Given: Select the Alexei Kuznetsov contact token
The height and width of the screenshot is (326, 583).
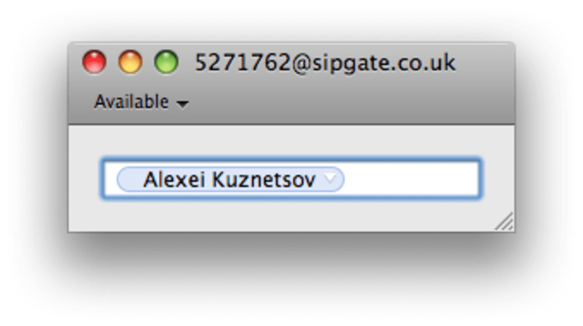Looking at the screenshot, I should click(x=229, y=180).
